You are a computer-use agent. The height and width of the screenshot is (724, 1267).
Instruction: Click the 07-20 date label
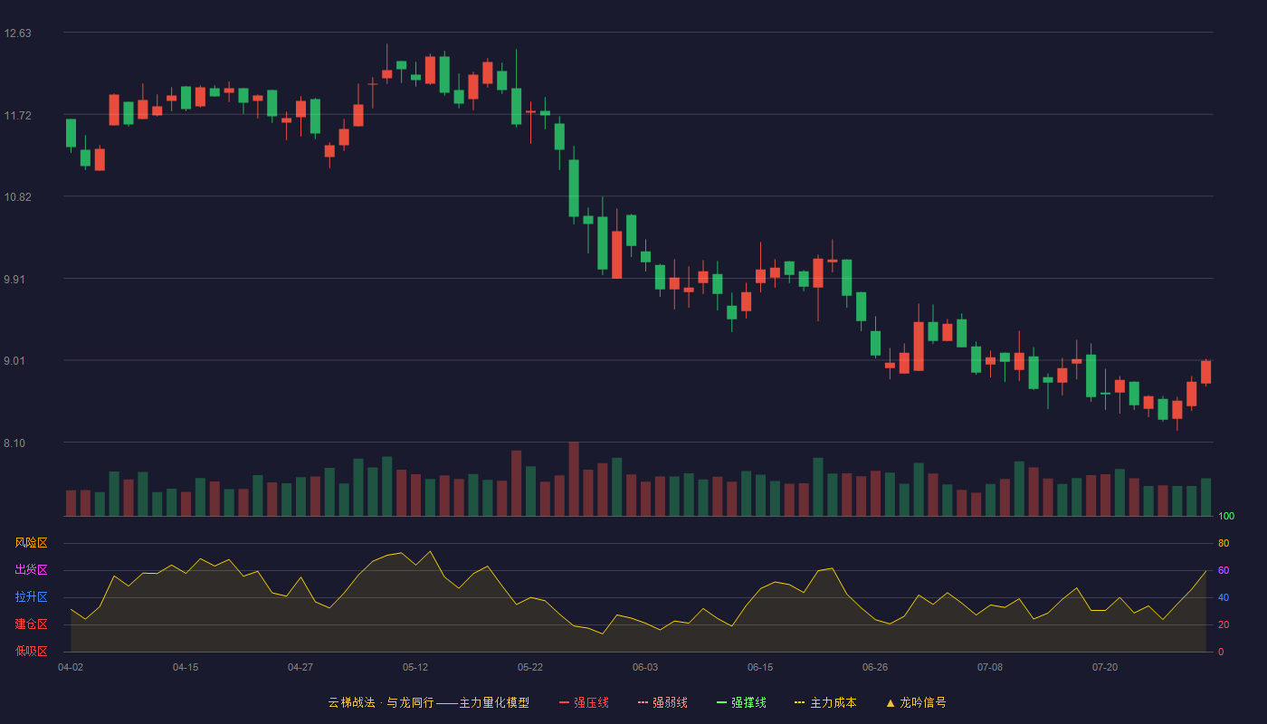(1105, 667)
